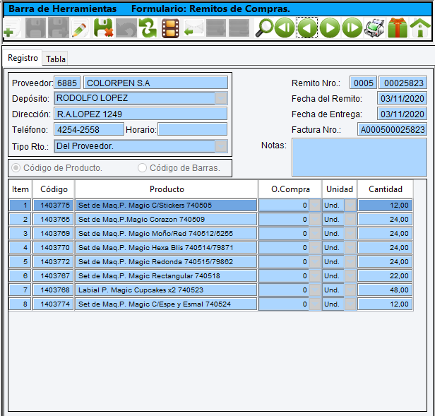Go to the previous record

point(307,29)
